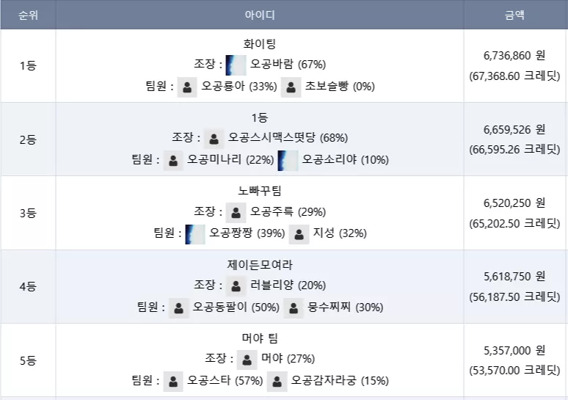Open 오공소리야's profile picture thumbnail
Viewport: 568px width, 400px height.
click(x=288, y=161)
